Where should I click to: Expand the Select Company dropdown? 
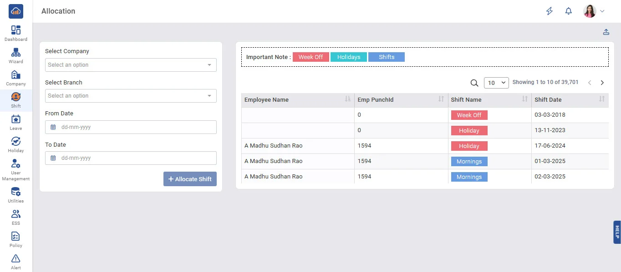131,65
